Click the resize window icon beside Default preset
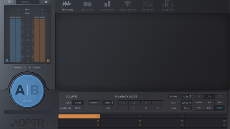230x129 pixels. click(9, 2)
